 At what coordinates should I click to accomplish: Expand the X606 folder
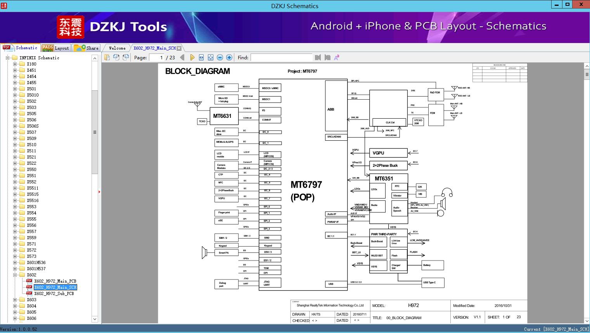point(14,318)
